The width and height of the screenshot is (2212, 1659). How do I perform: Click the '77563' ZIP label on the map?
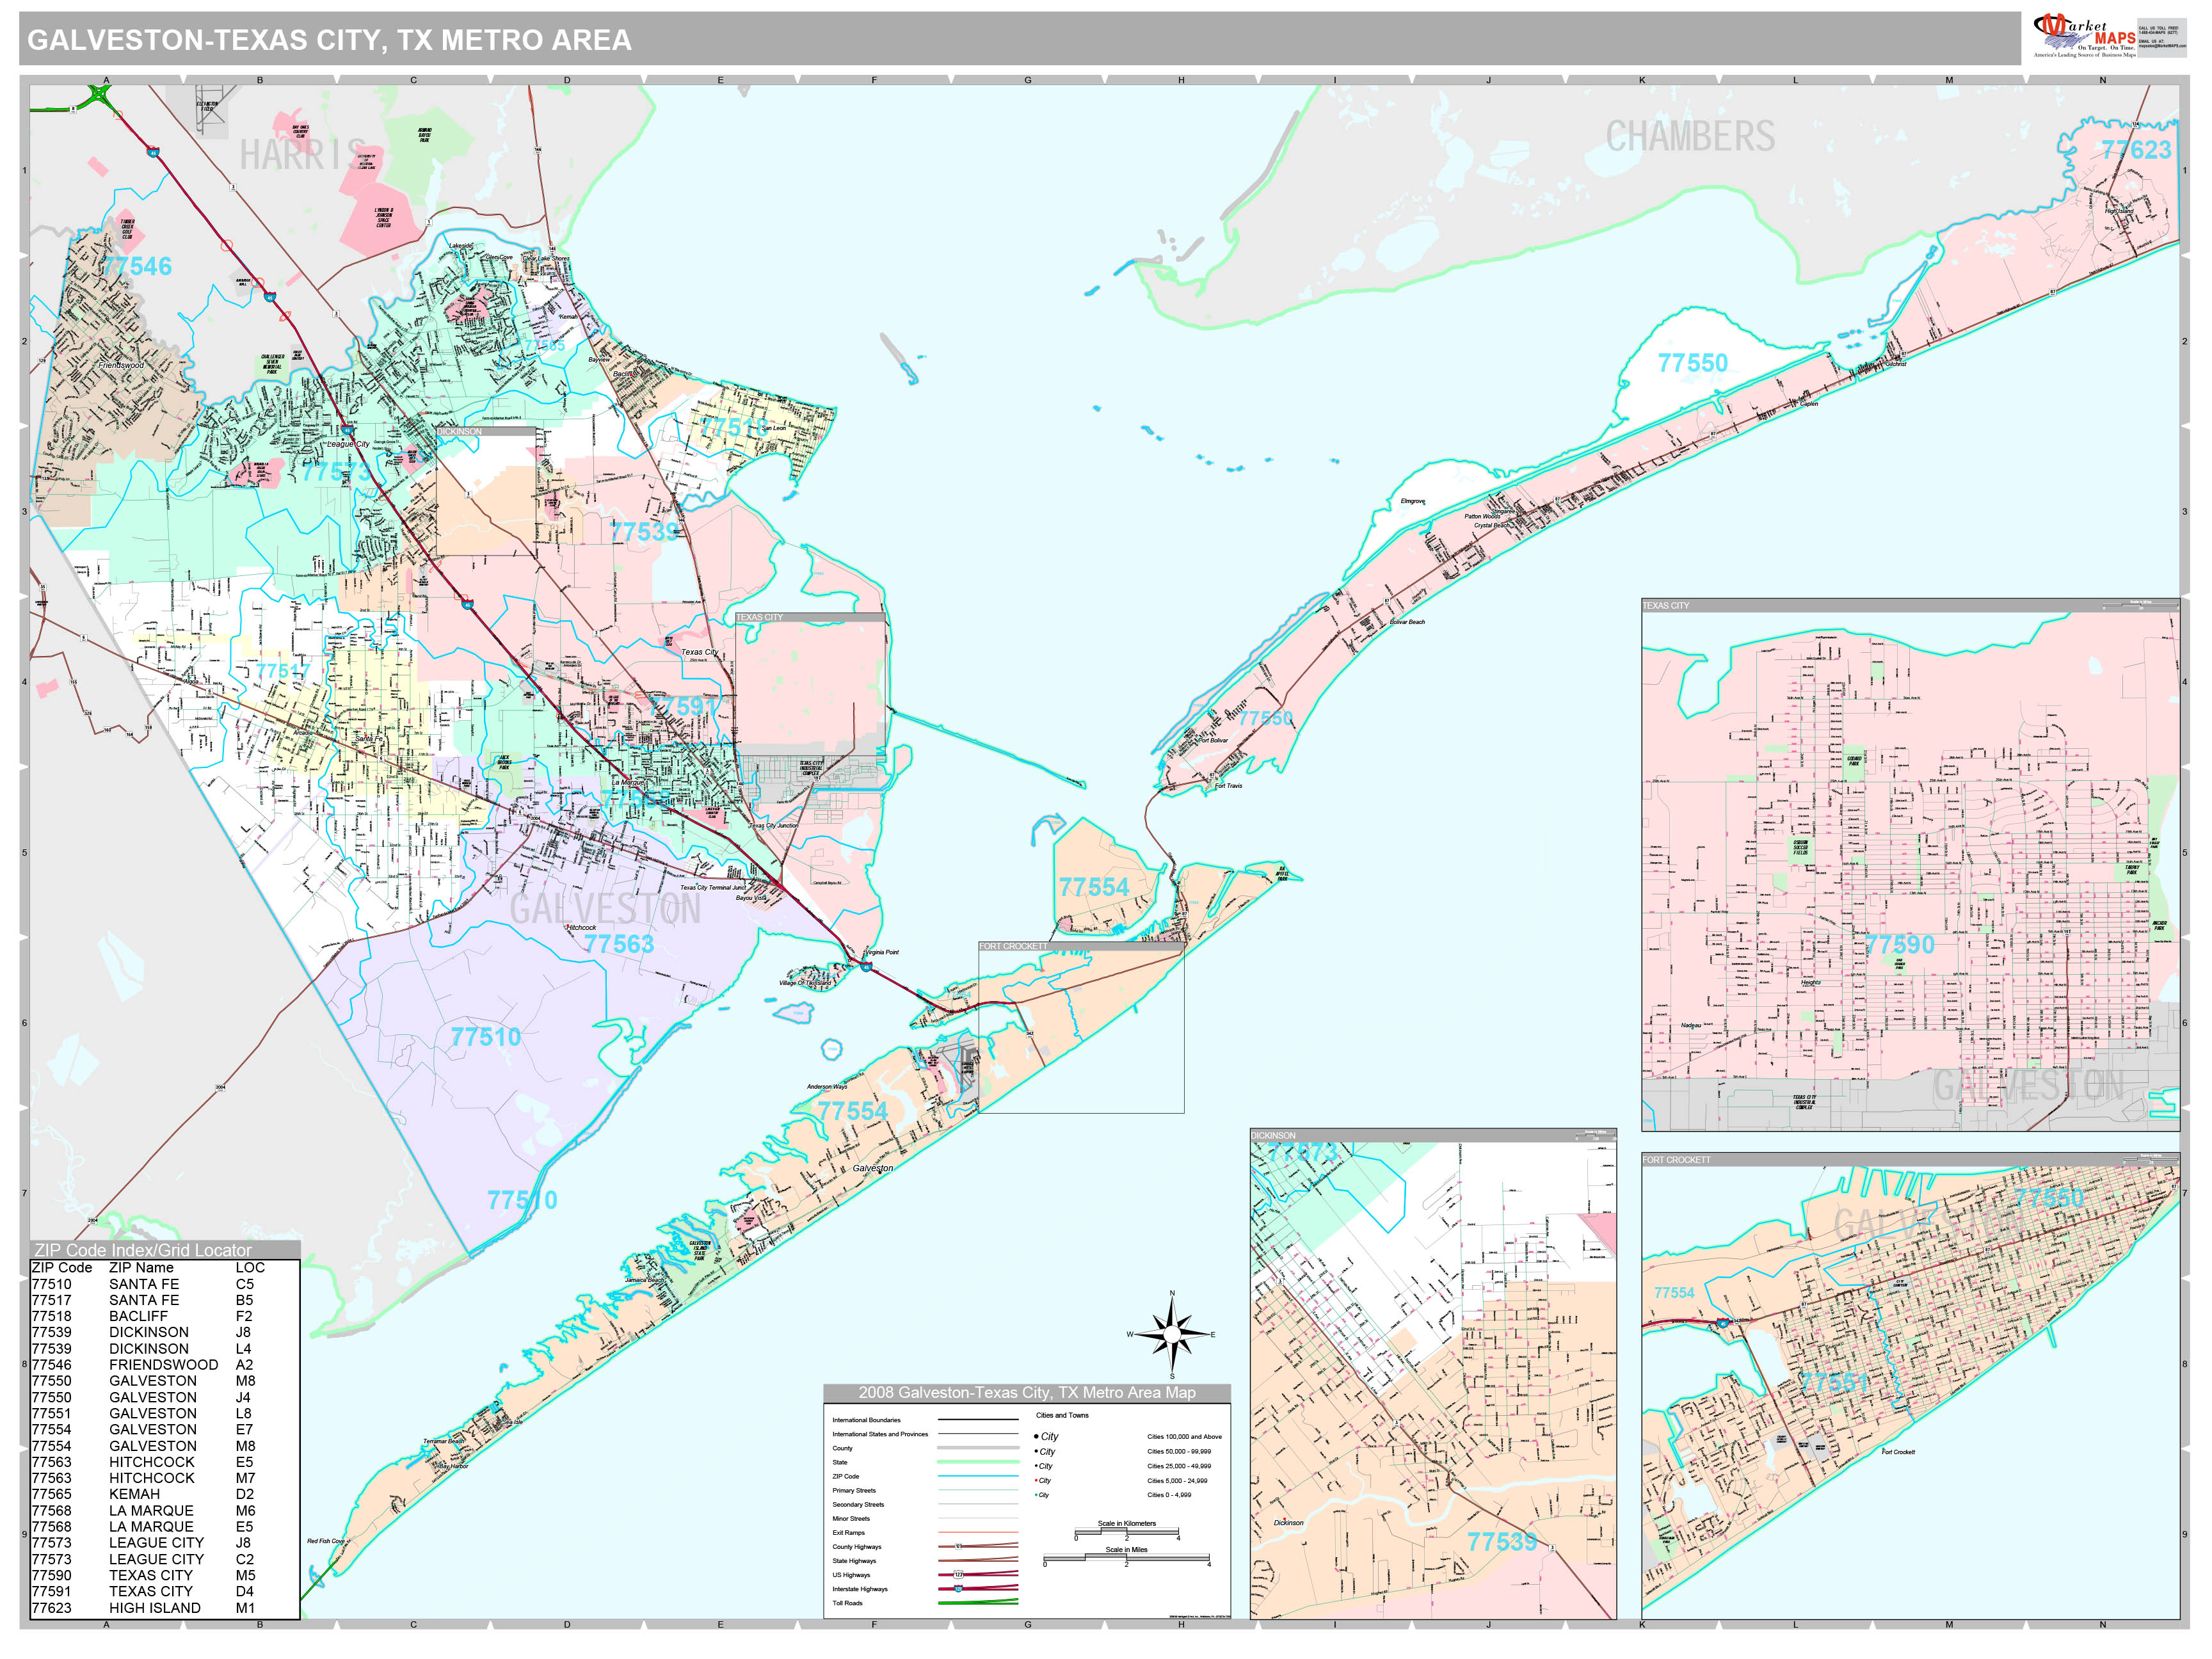coord(618,944)
